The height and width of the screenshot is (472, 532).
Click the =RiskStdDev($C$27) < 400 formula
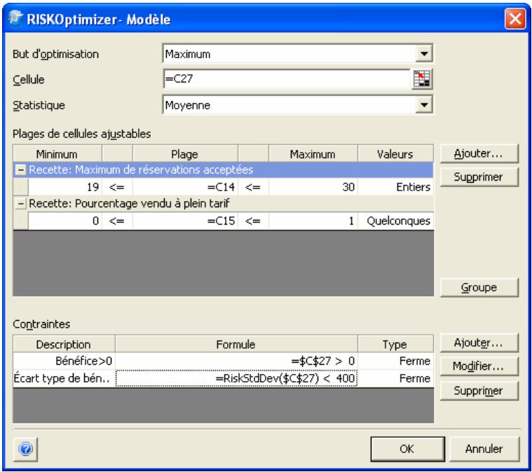pos(236,378)
